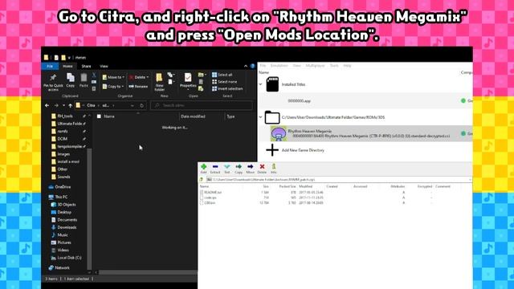Open Network in navigation pane

pyautogui.click(x=62, y=267)
